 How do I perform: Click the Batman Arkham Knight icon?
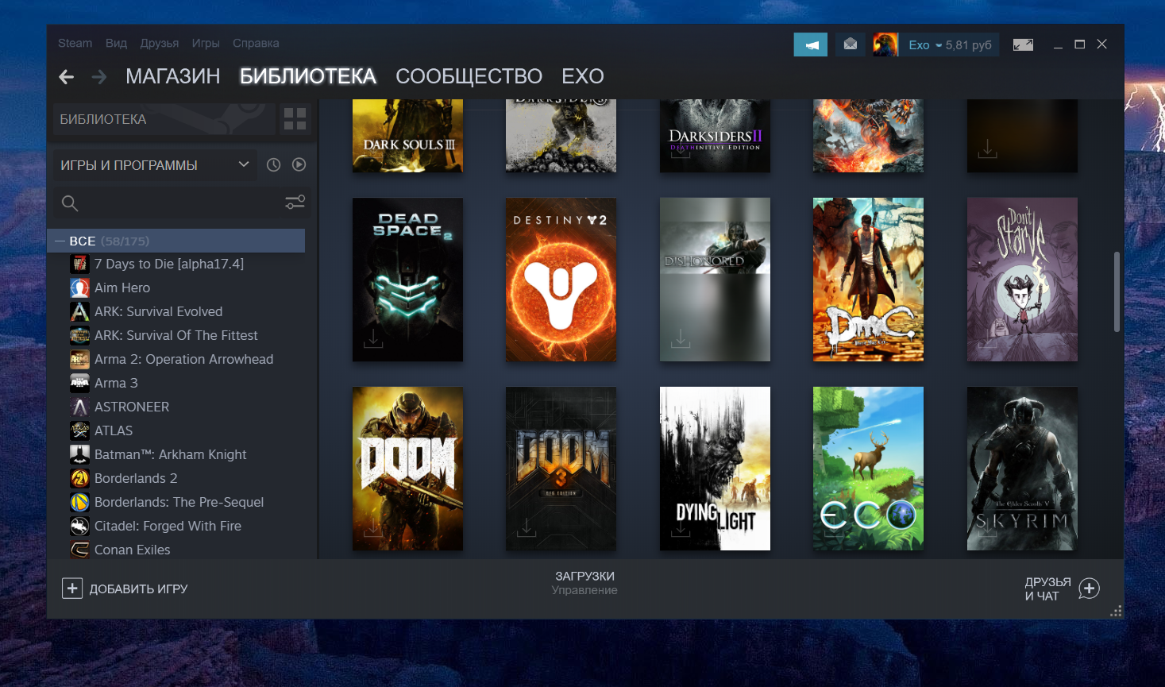click(x=79, y=454)
